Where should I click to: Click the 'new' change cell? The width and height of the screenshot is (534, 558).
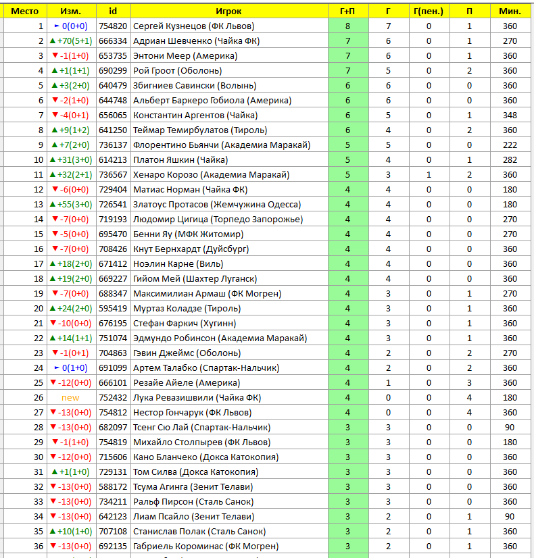(71, 398)
